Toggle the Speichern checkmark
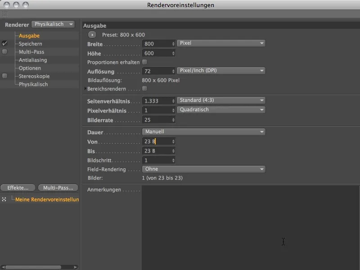360x270 pixels. point(4,43)
